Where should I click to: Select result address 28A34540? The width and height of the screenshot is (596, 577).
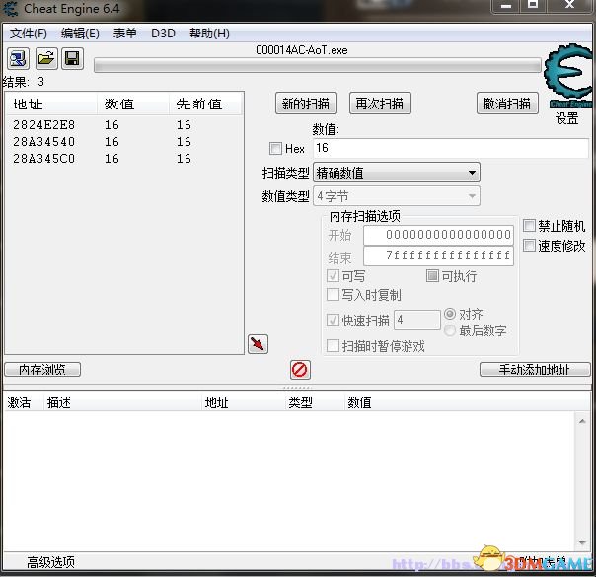pos(44,142)
